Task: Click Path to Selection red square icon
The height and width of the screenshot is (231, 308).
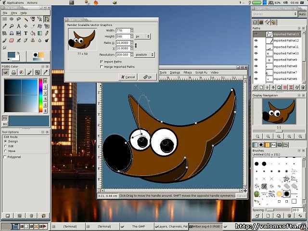Action: point(285,87)
